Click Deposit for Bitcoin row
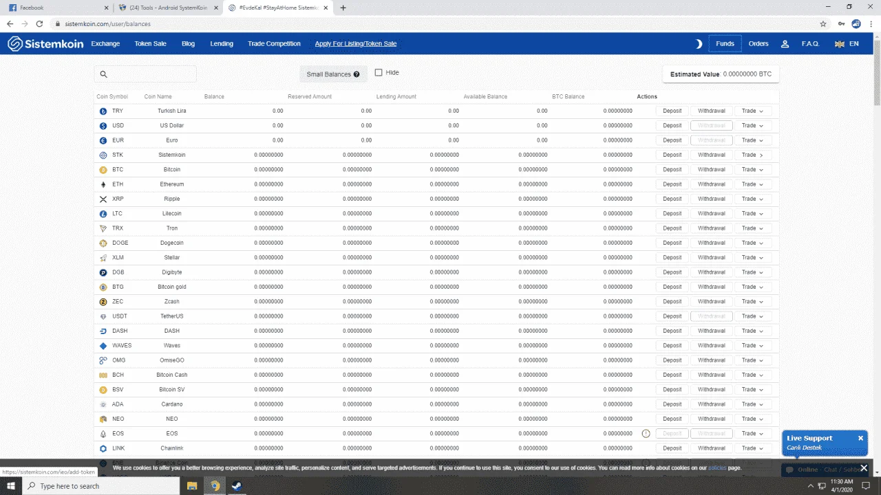The height and width of the screenshot is (495, 881). pos(672,170)
